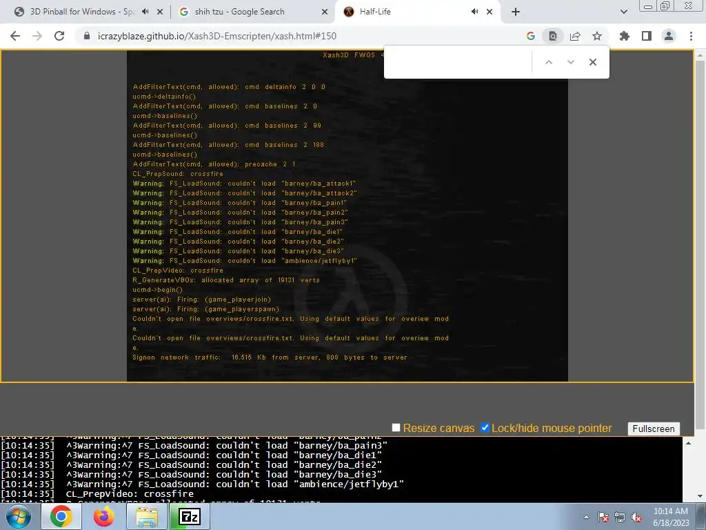Click the log line 'CL_PrepVideo: crossfire'

[130, 494]
